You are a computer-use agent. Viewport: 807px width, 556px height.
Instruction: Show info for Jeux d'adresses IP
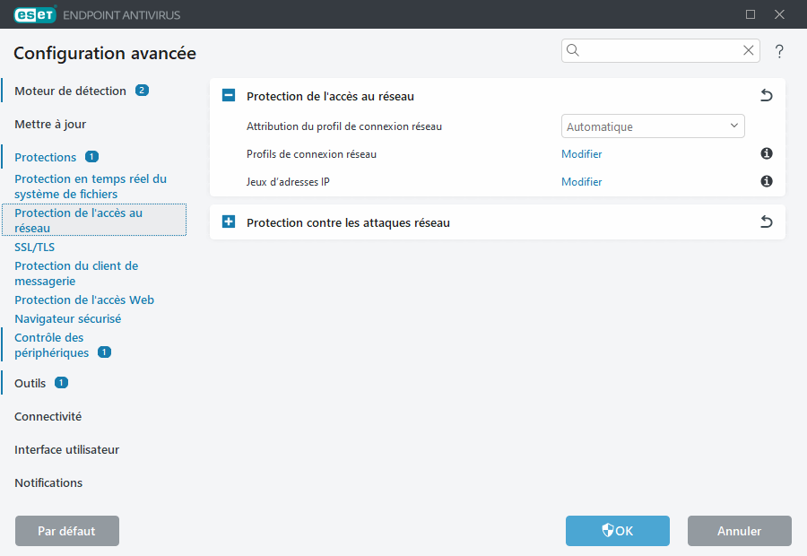[767, 182]
